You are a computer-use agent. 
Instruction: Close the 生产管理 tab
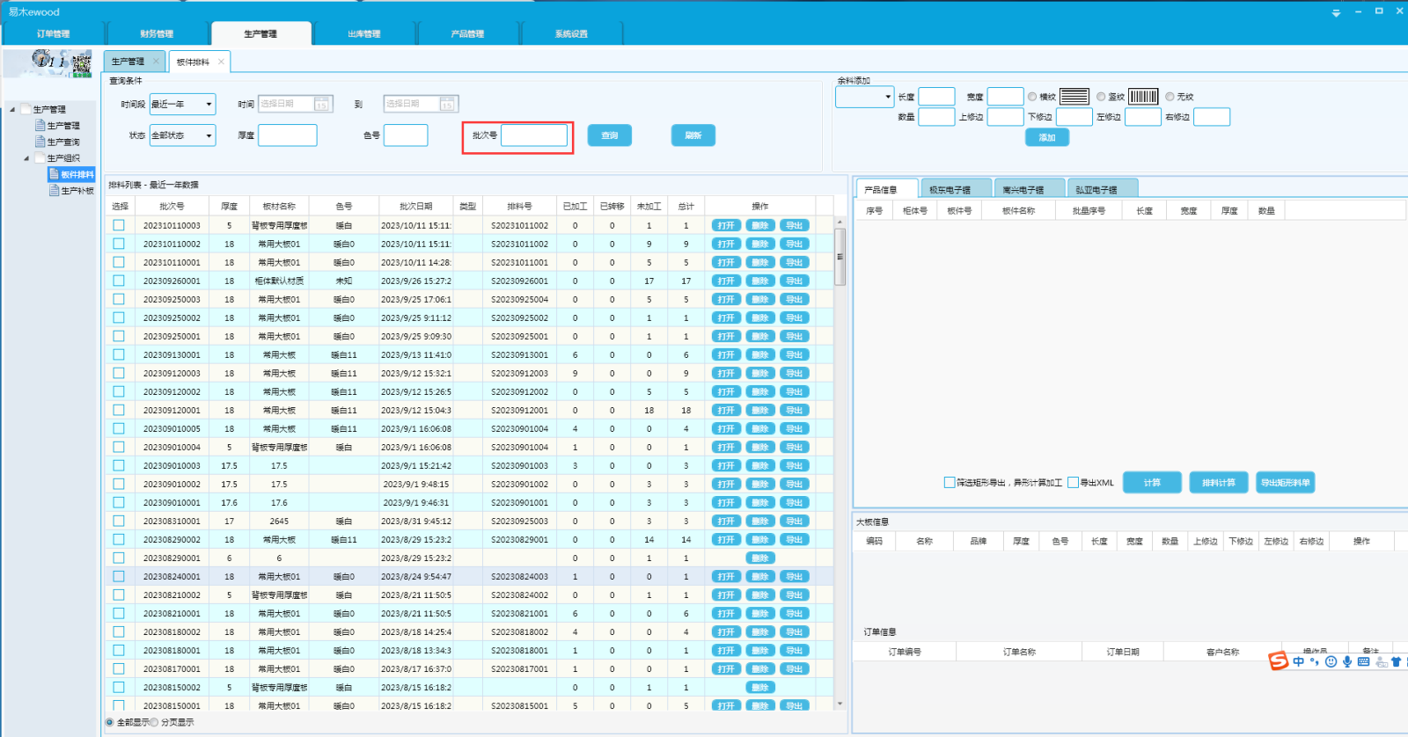[157, 61]
